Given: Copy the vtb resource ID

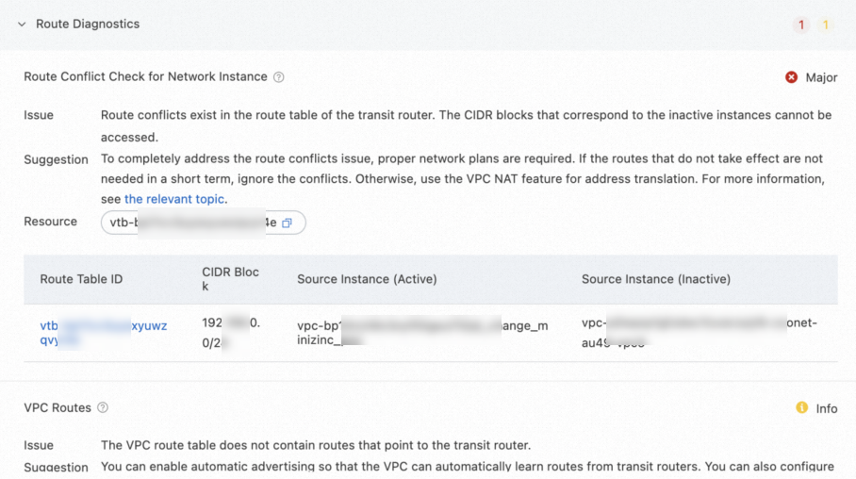Looking at the screenshot, I should click(x=288, y=223).
